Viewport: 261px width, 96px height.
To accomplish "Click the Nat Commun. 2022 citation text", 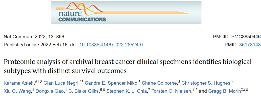I will pos(35,37).
